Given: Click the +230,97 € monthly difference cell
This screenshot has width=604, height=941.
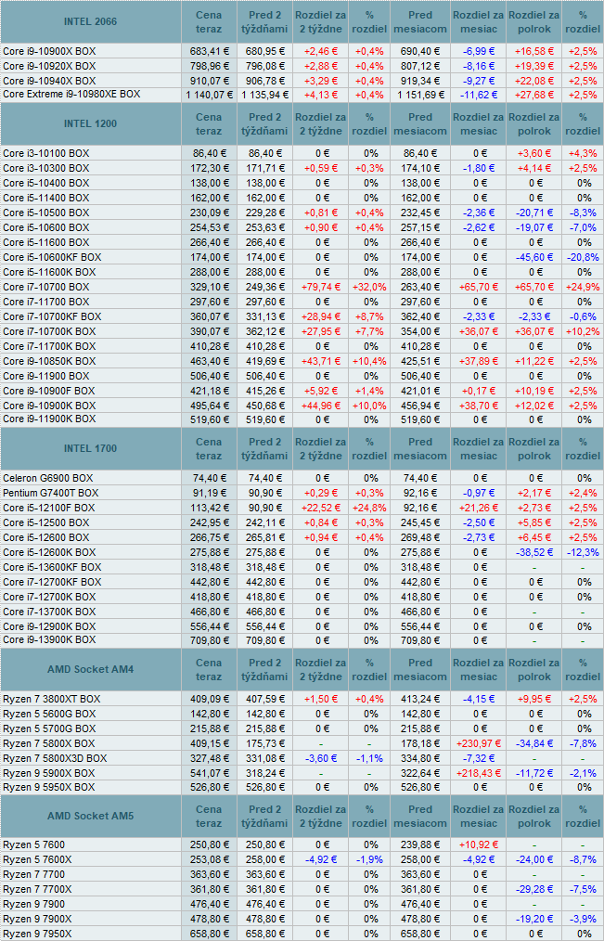Looking at the screenshot, I should (x=478, y=743).
